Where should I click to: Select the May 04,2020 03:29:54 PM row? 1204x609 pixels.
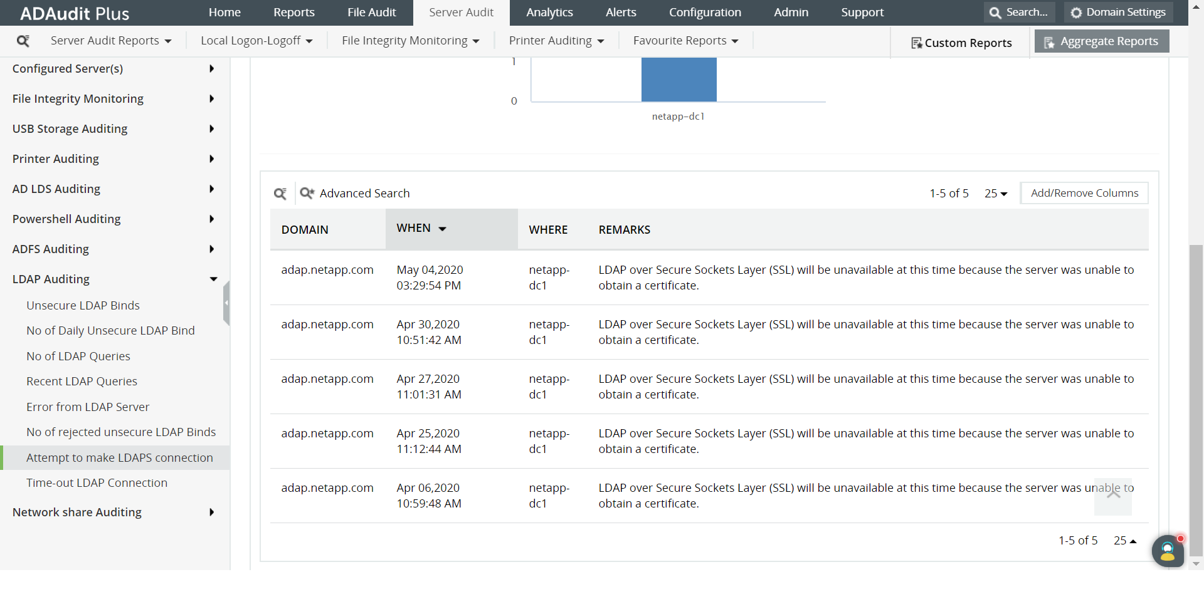(x=709, y=278)
